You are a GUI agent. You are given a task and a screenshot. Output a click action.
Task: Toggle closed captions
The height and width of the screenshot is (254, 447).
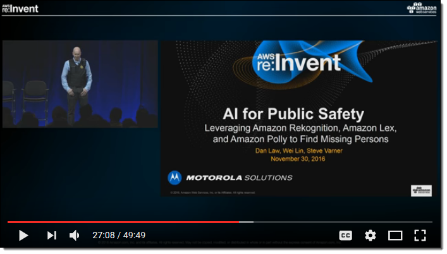tap(345, 236)
